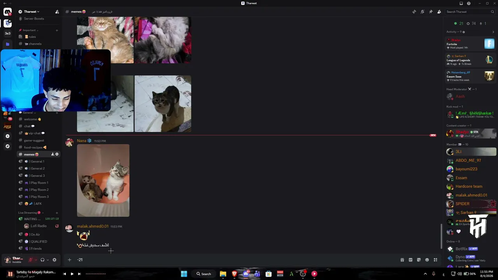Screen dimensions: 498x280
Task: Create a channel in Live Streaming category
Action: tap(57, 213)
